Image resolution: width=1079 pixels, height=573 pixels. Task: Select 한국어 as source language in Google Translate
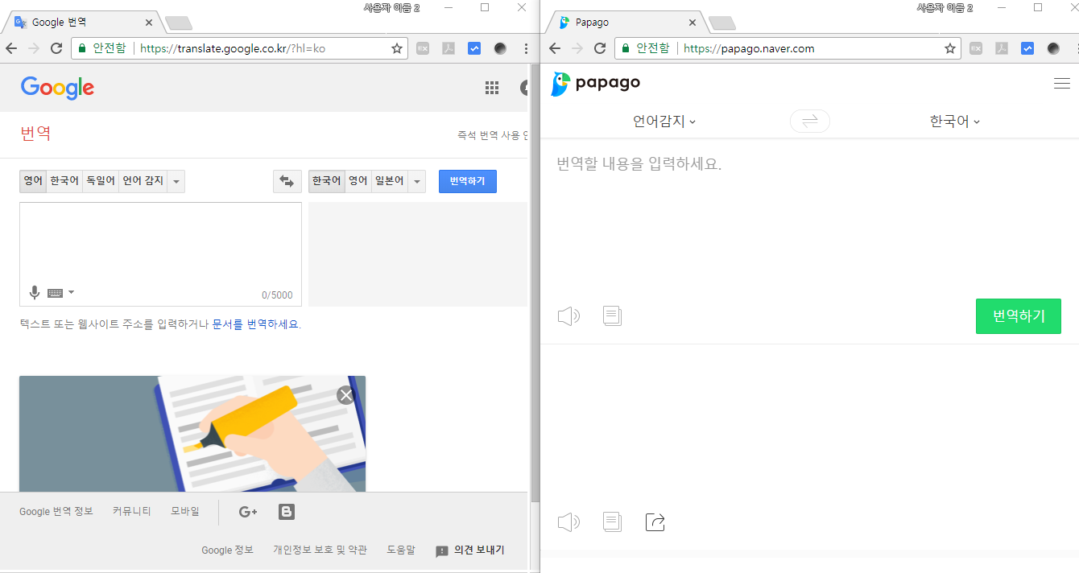coord(64,181)
